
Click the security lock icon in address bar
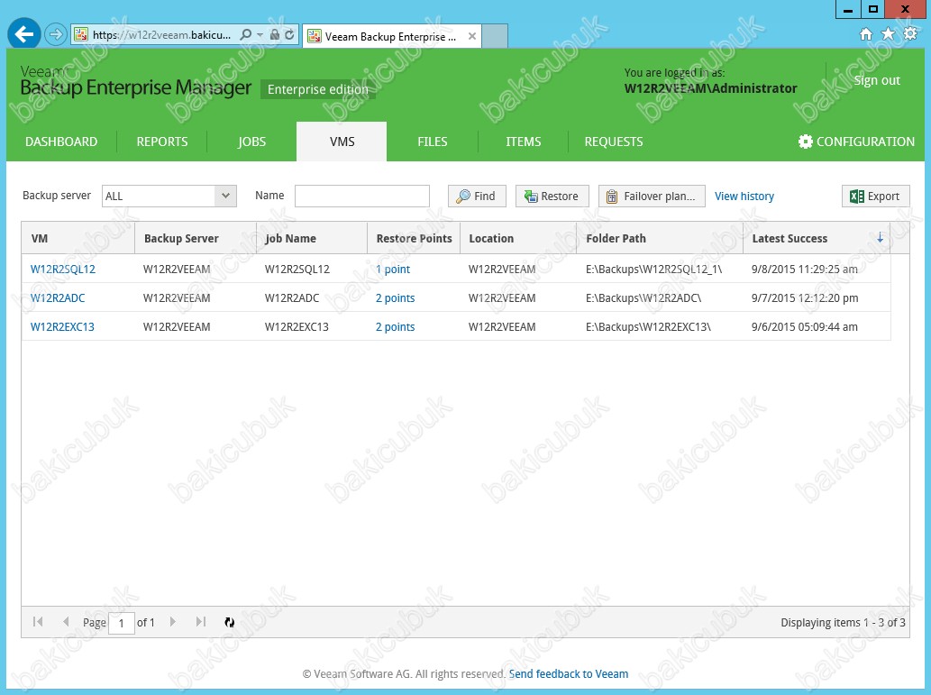click(x=274, y=34)
